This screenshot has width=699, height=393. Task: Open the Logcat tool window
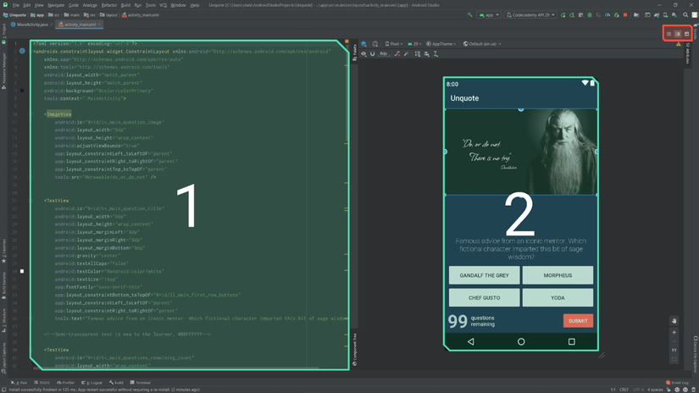[92, 383]
